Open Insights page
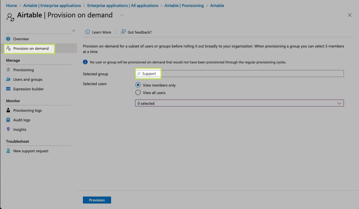The height and width of the screenshot is (209, 359). tap(20, 129)
